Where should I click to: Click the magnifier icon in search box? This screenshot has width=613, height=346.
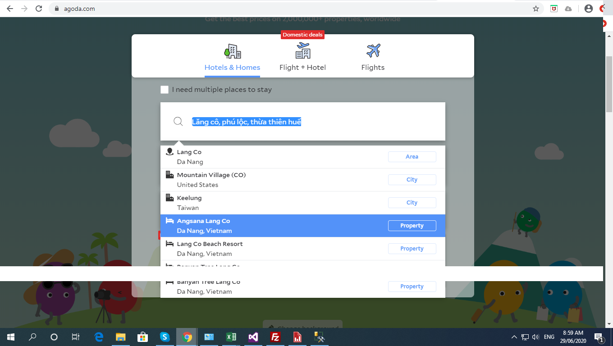click(178, 122)
